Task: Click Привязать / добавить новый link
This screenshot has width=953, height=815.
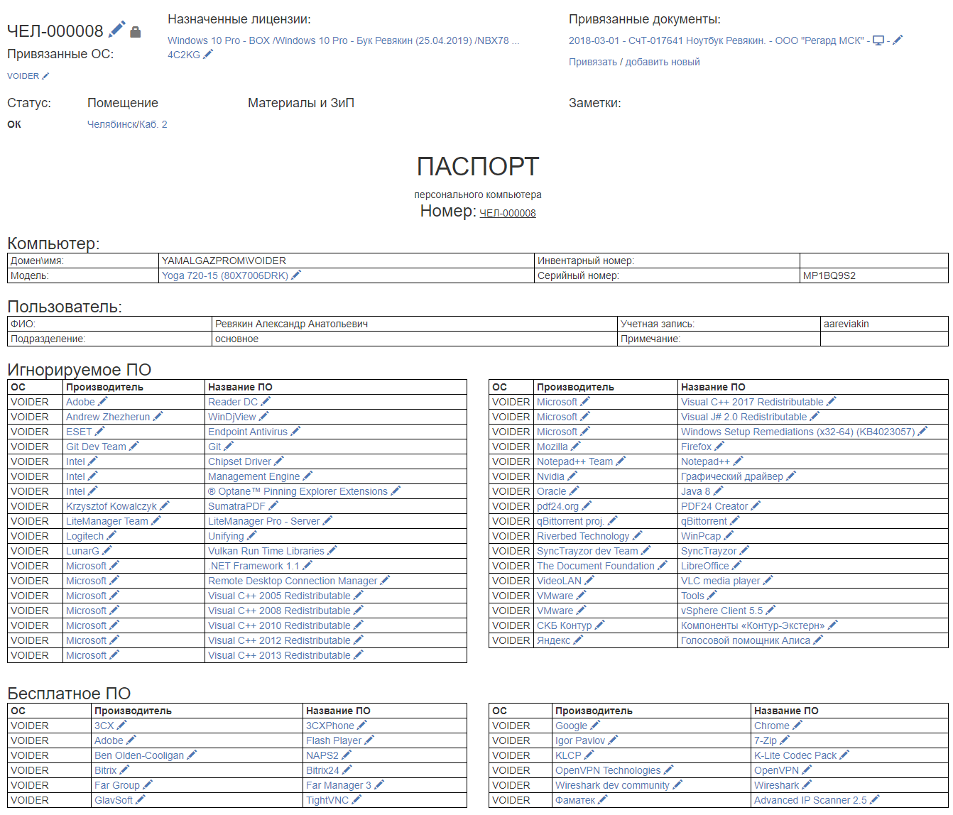Action: (634, 62)
